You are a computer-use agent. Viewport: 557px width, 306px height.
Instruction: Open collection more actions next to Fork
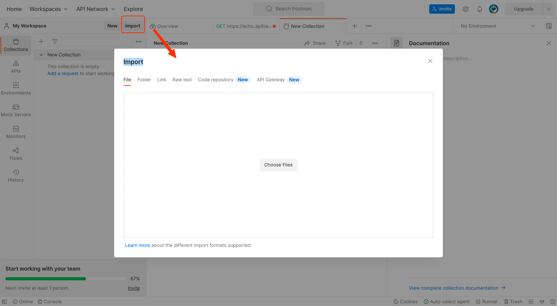click(x=375, y=43)
